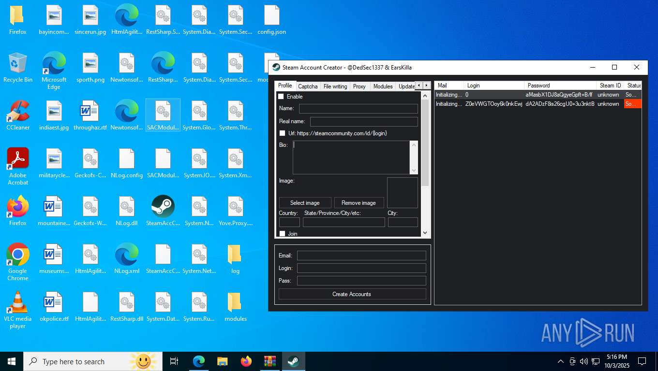Tick the Url steamcommunity checkbox
The width and height of the screenshot is (658, 371).
(283, 133)
